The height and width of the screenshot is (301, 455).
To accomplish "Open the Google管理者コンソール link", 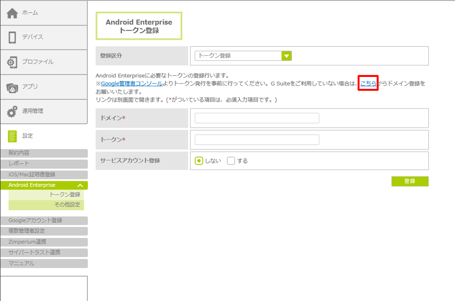I will [131, 84].
